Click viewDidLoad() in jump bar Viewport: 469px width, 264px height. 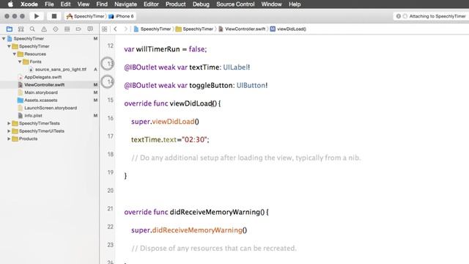click(288, 29)
